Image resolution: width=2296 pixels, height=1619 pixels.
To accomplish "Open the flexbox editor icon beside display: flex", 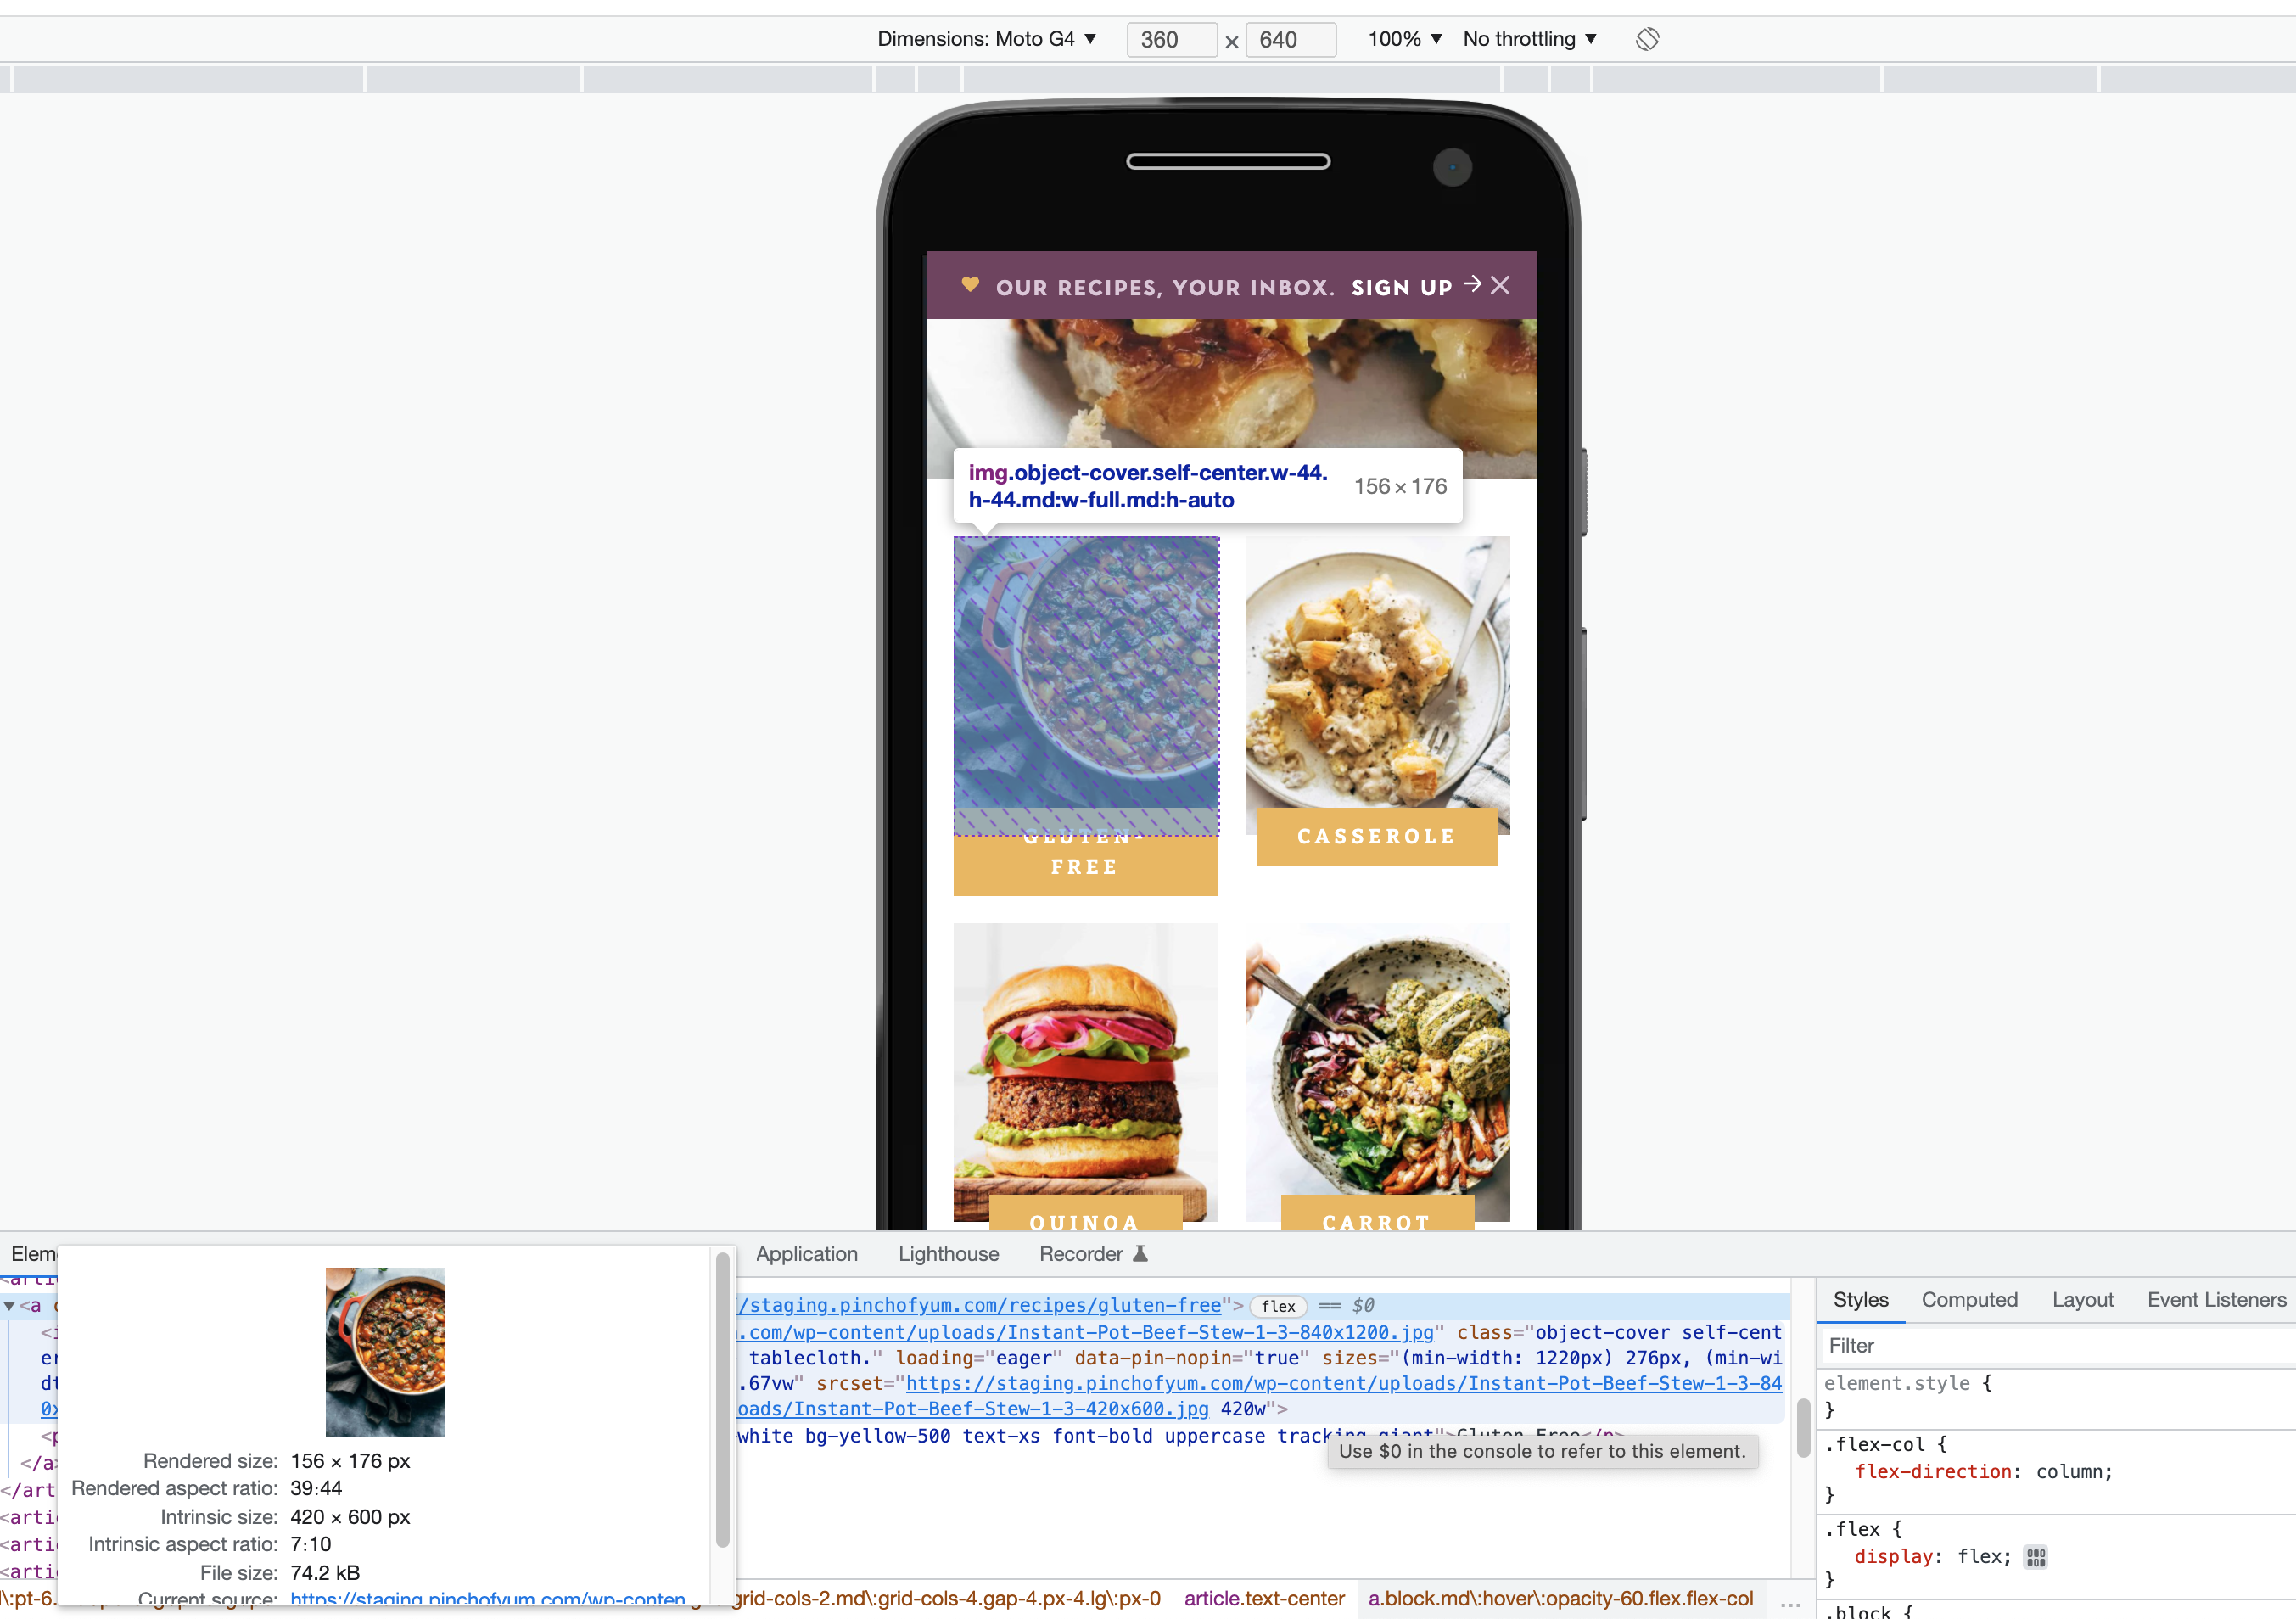I will pyautogui.click(x=2036, y=1556).
